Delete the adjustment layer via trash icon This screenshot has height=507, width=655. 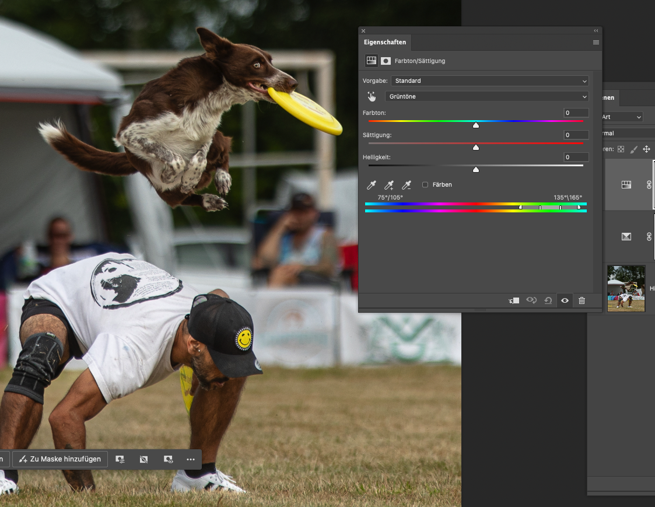582,300
